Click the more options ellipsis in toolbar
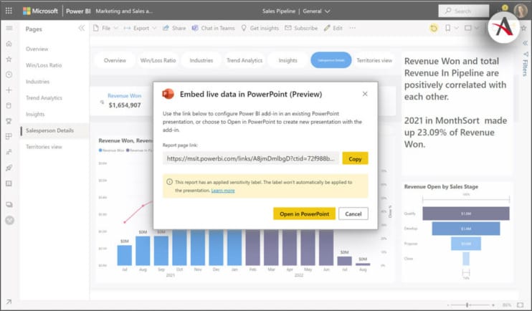The width and height of the screenshot is (532, 311). tap(353, 28)
